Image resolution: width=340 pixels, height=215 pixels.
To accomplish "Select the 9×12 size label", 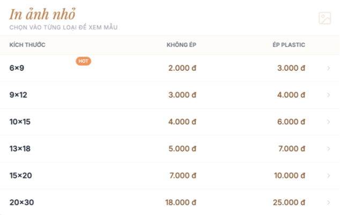I will 19,95.
